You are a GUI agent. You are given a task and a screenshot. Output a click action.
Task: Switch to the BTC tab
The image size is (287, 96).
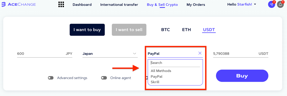(166, 30)
